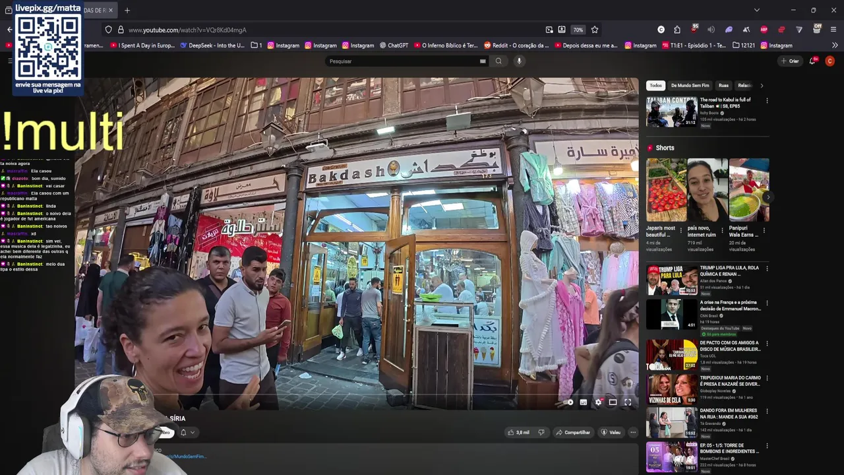Click the Criar create button
The height and width of the screenshot is (475, 844).
click(x=790, y=61)
